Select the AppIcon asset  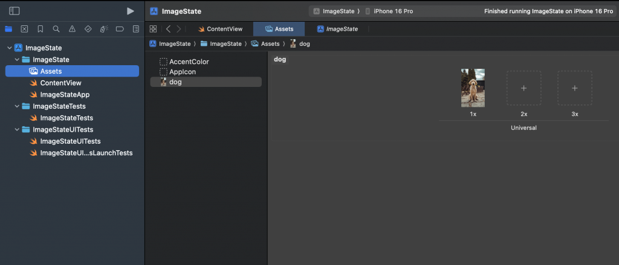pos(182,72)
